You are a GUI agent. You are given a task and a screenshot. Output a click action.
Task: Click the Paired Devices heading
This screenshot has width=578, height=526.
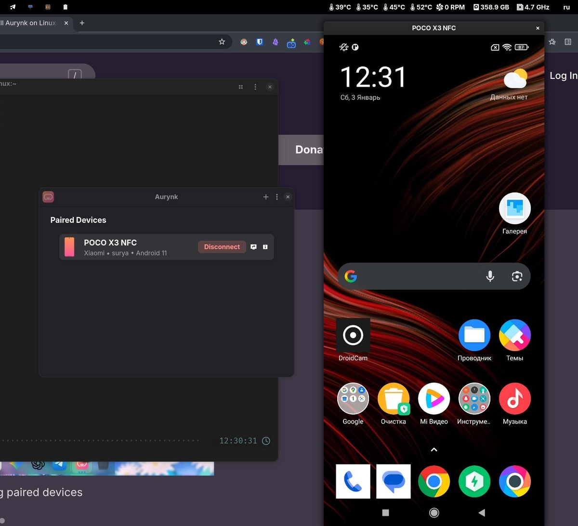click(79, 220)
